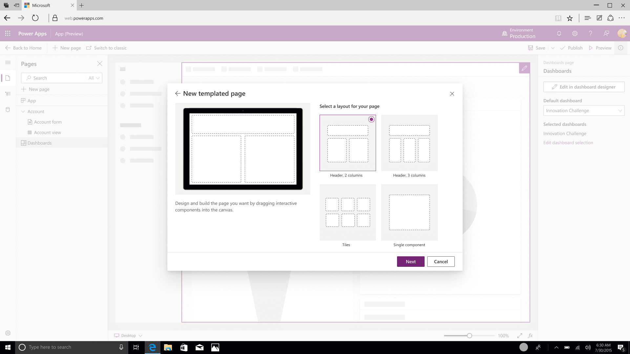Collapse the Account tree node
Viewport: 630px width, 354px height.
click(23, 111)
